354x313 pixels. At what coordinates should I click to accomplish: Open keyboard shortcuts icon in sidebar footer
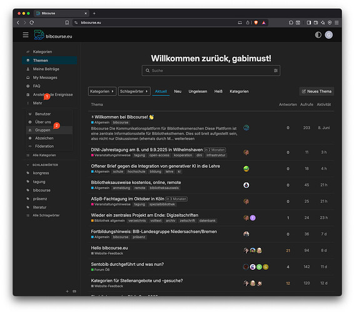pos(74,291)
